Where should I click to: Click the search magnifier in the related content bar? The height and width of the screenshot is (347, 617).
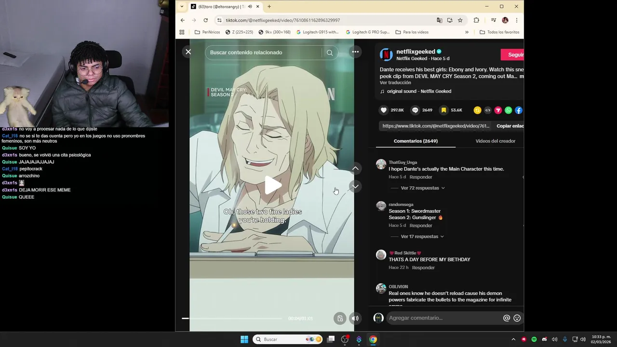coord(330,53)
